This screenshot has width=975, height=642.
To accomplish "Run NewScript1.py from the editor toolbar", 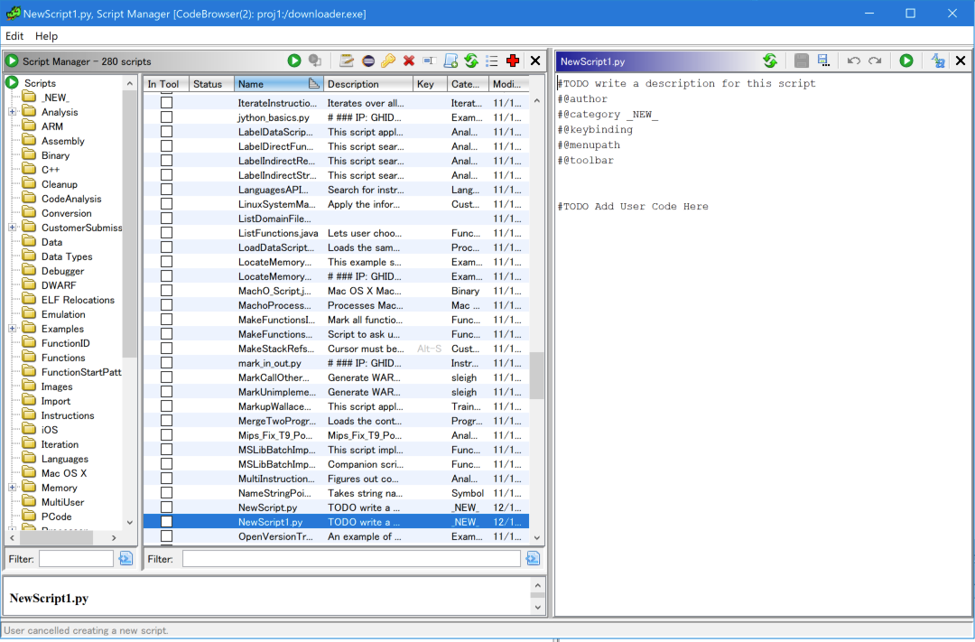I will point(906,60).
